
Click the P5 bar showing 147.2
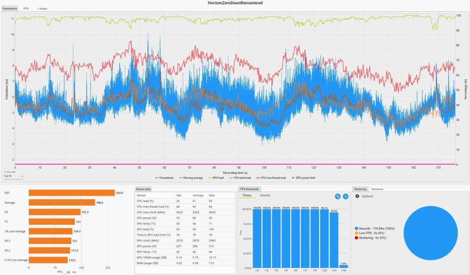pos(55,212)
